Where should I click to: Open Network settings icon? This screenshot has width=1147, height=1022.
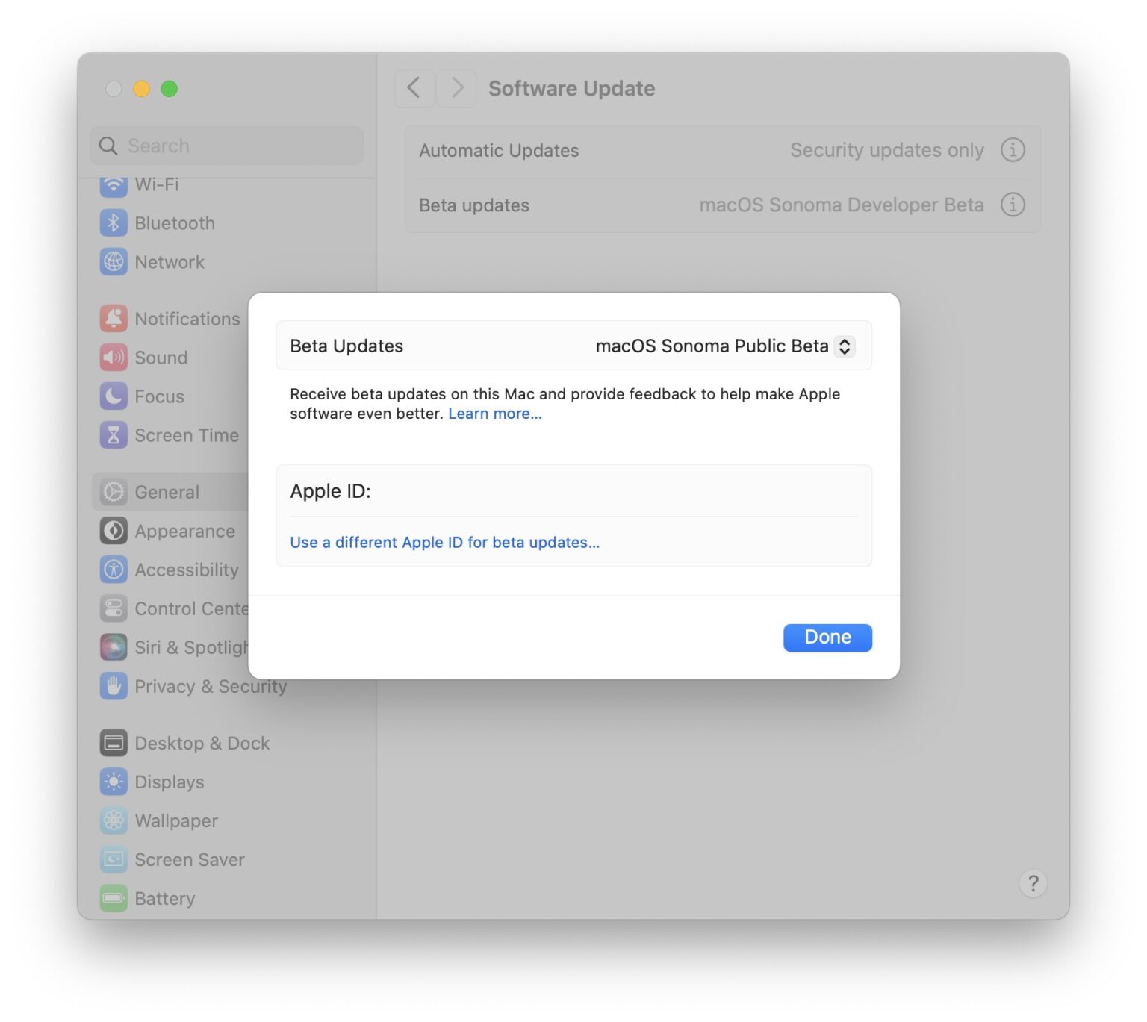point(114,262)
